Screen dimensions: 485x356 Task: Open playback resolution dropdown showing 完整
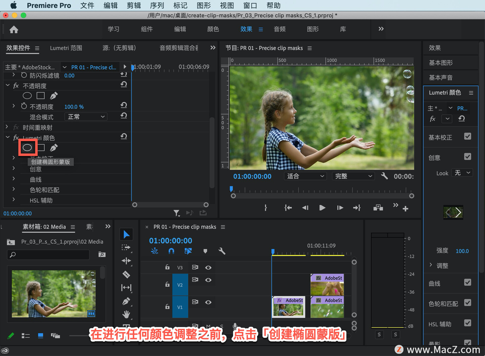coord(353,176)
